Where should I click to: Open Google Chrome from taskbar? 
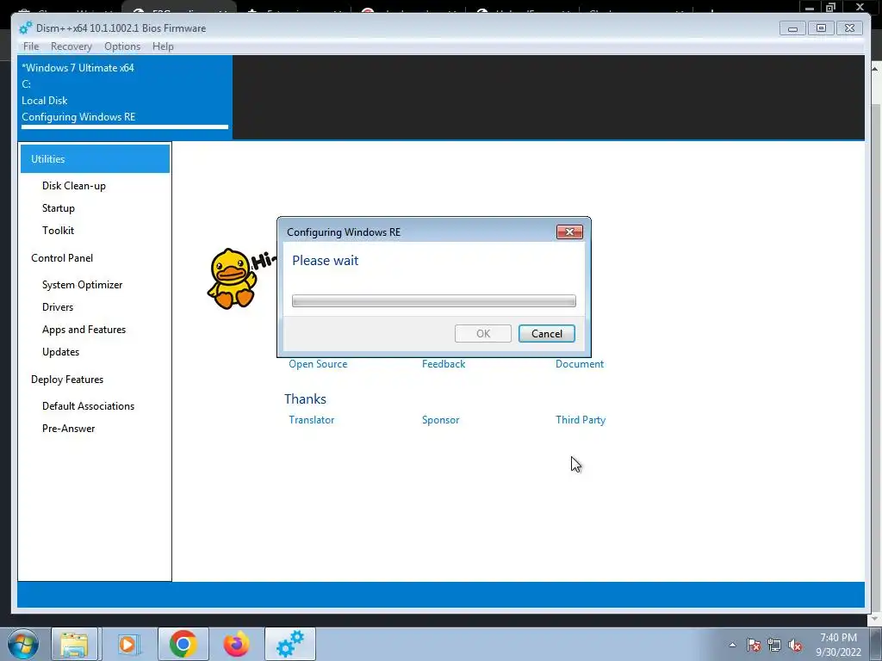(183, 644)
